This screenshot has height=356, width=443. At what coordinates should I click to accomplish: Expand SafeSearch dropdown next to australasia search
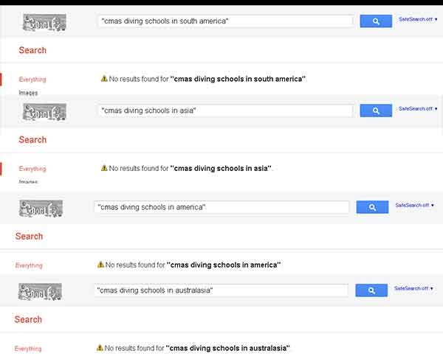tap(414, 288)
